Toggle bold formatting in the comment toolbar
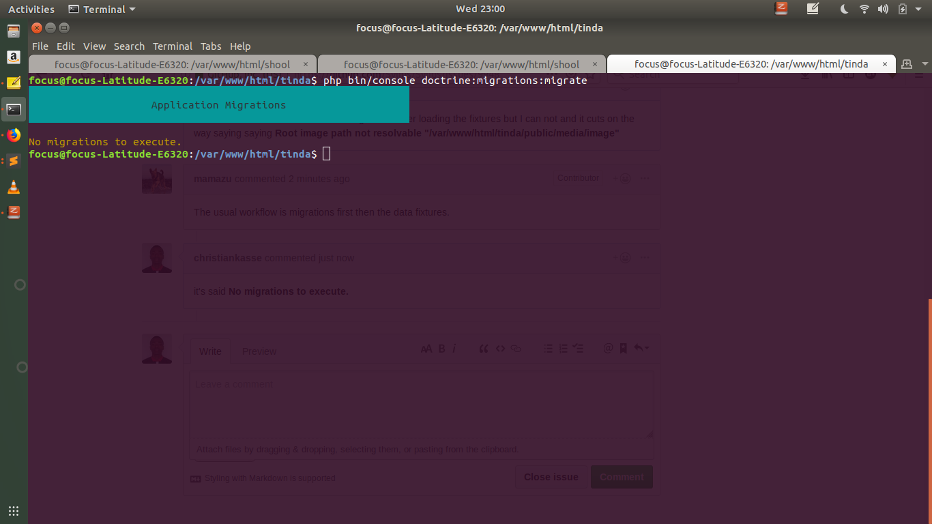 [x=441, y=348]
